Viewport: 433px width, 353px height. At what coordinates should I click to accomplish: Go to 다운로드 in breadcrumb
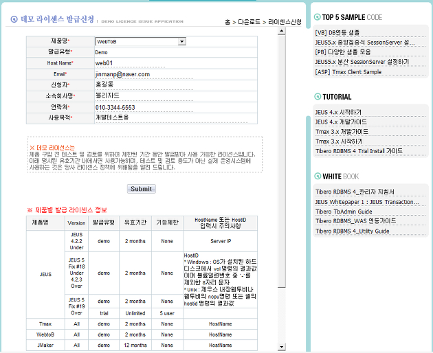249,22
